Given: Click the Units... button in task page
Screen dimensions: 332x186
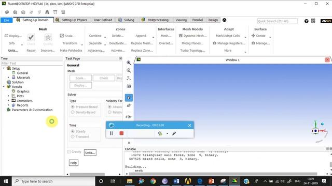Looking at the screenshot, I should [90, 152].
